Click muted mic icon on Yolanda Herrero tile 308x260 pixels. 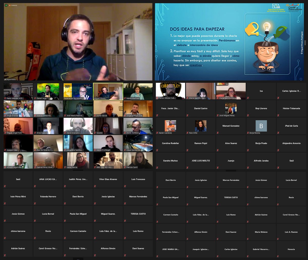(35, 203)
